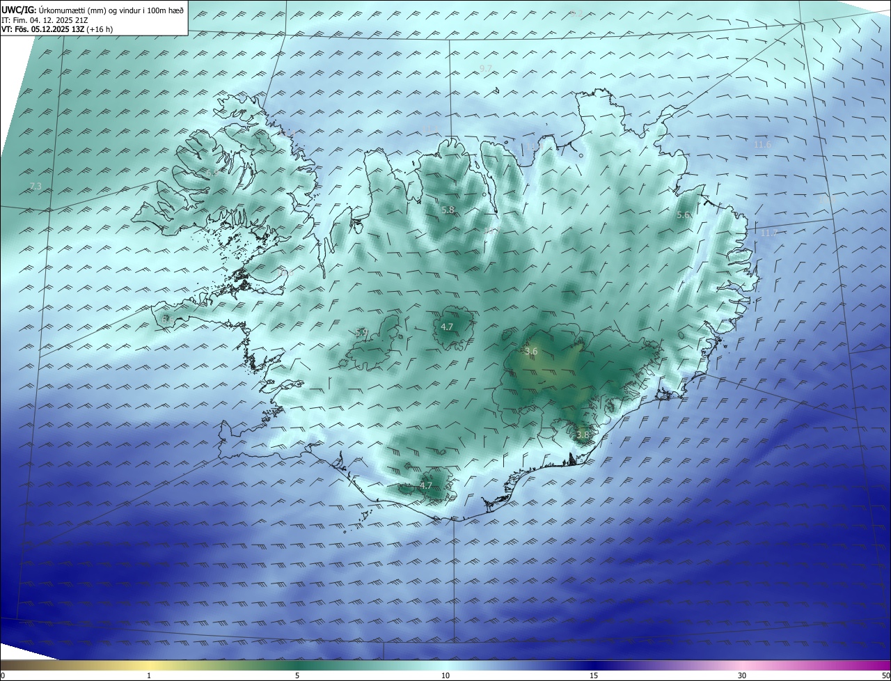Click the 5.8 value label on the map
Image resolution: width=891 pixels, height=681 pixels.
click(x=448, y=210)
